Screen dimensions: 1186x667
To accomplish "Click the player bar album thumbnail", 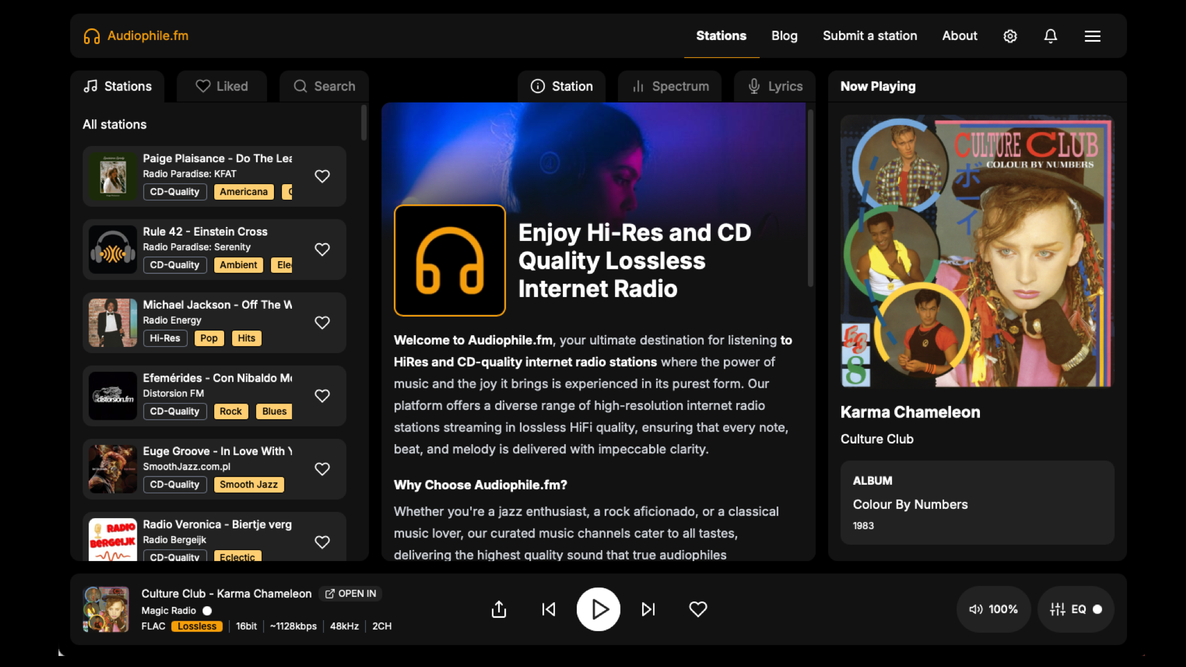I will [106, 609].
